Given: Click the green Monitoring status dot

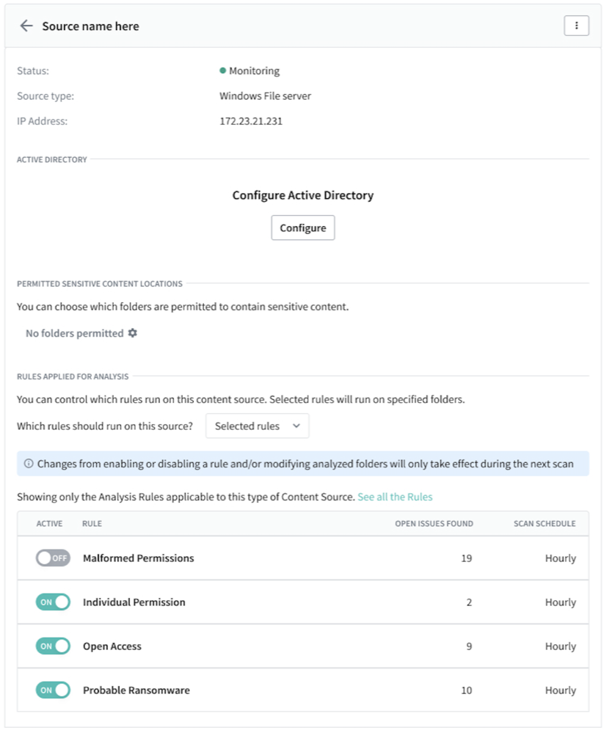Looking at the screenshot, I should pos(222,70).
